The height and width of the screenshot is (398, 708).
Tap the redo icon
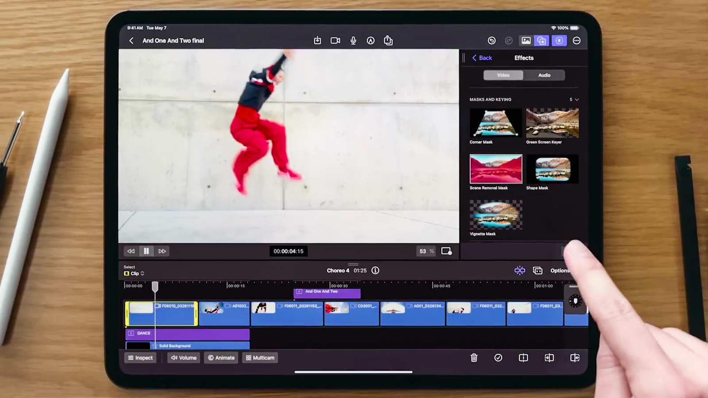tap(509, 41)
